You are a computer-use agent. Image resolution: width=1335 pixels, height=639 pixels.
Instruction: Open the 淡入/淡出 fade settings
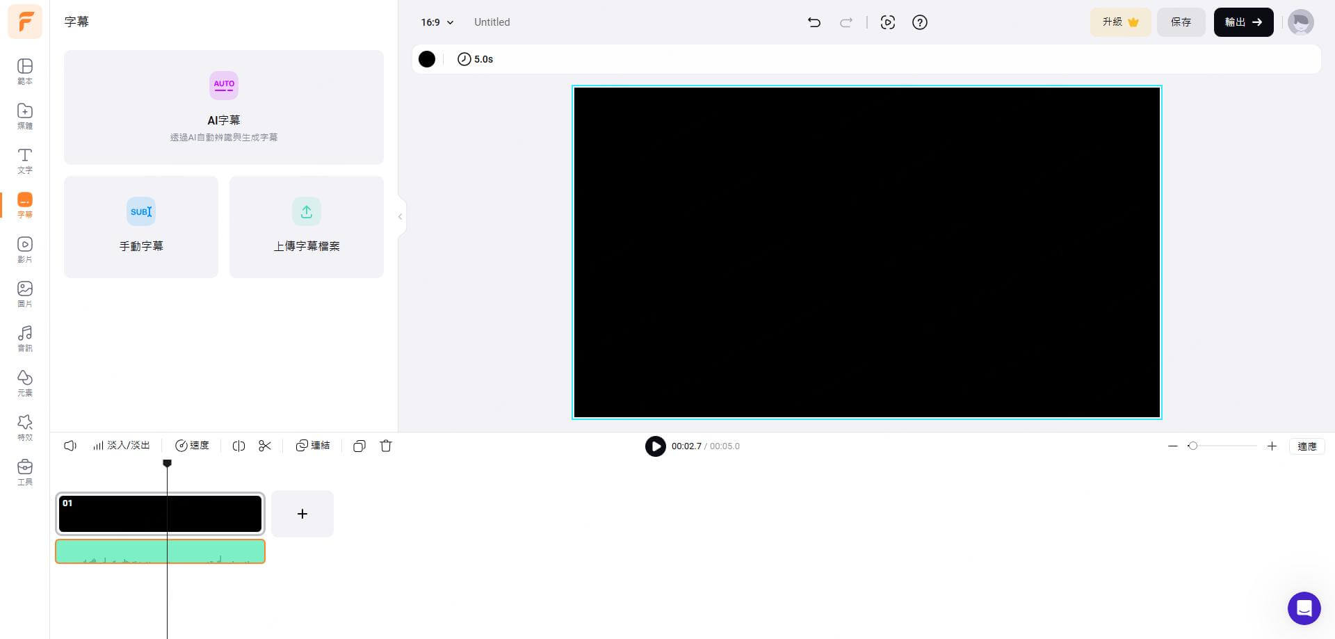[122, 446]
